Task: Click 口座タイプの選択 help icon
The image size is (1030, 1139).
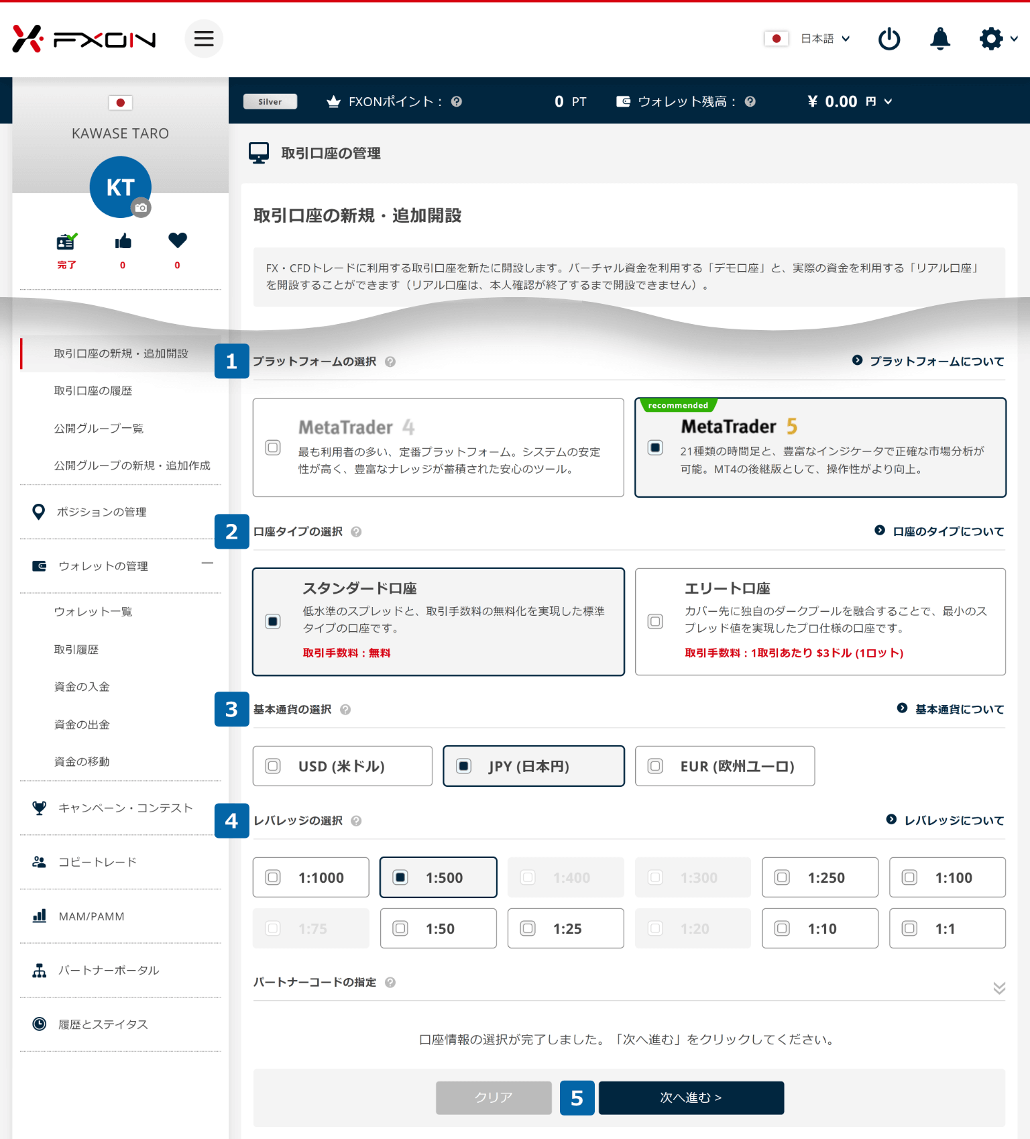Action: pos(356,532)
